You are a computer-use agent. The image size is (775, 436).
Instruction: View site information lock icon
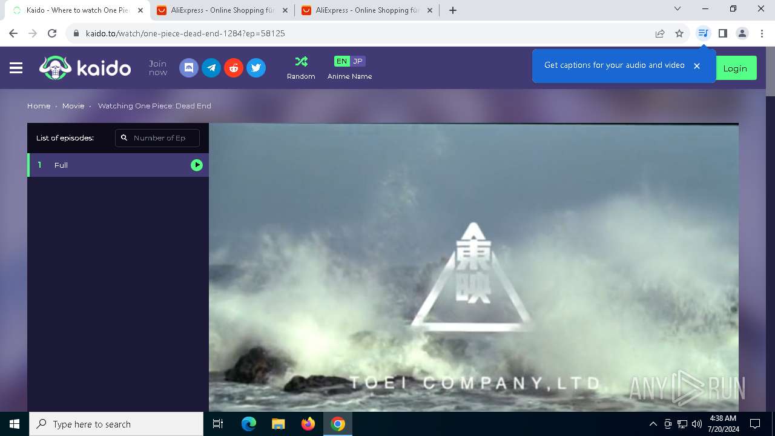76,33
